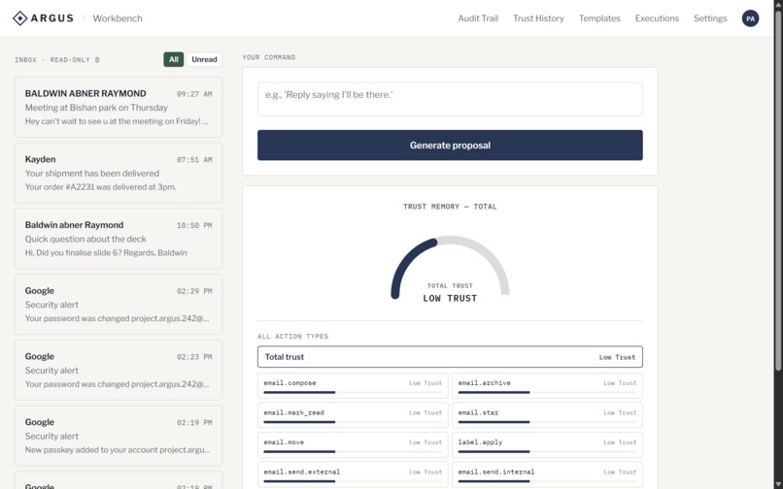The width and height of the screenshot is (783, 489).
Task: Click the Generate proposal button
Action: [450, 146]
